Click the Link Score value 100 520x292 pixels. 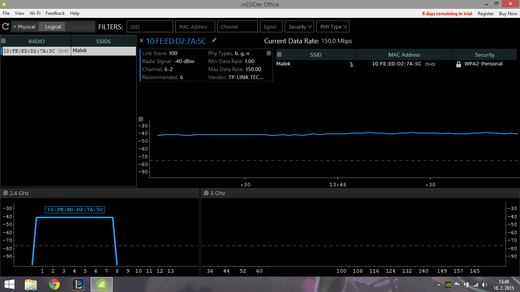(x=173, y=54)
